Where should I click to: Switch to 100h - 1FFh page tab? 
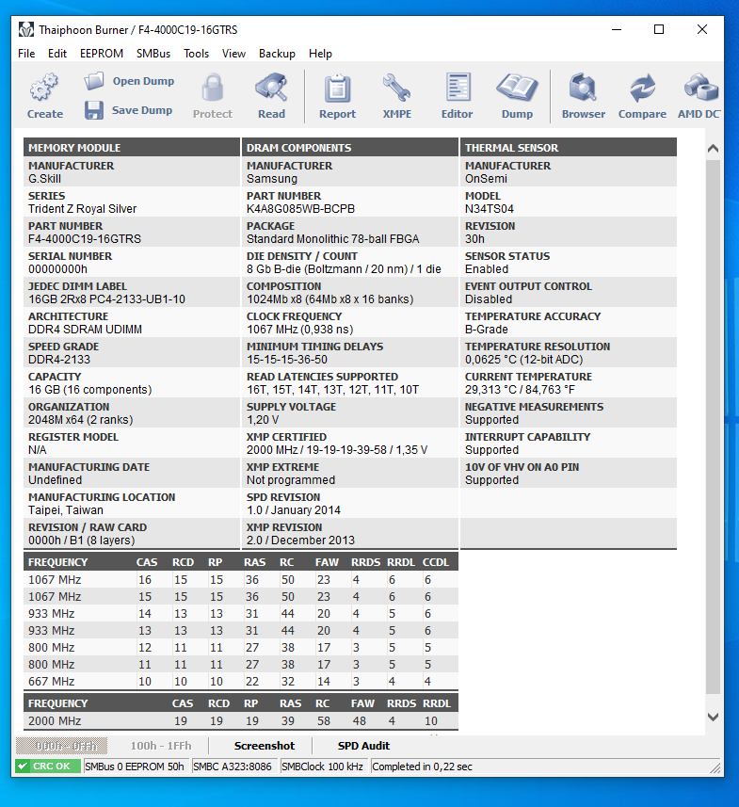tap(161, 746)
